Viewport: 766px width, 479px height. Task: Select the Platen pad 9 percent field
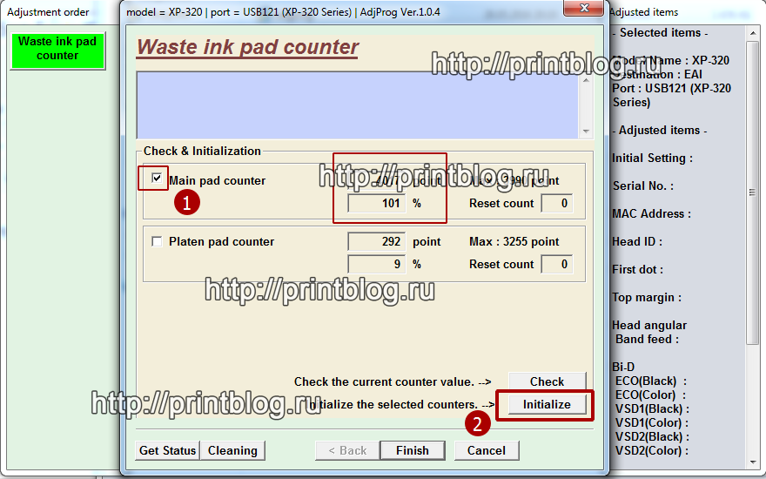point(376,264)
